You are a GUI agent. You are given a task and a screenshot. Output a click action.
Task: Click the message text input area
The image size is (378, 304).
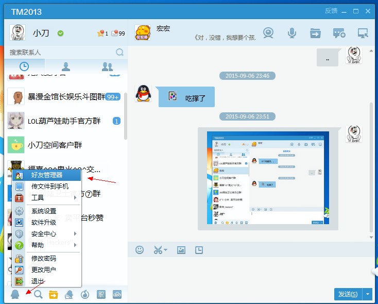[x=251, y=272]
